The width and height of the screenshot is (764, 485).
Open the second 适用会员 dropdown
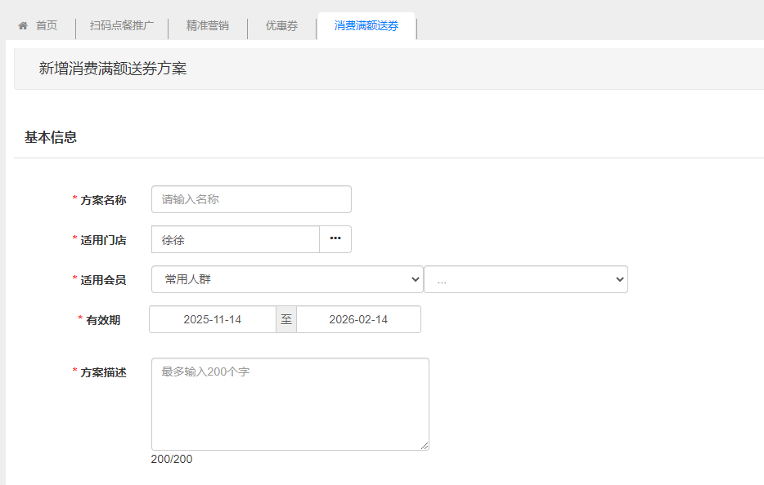[525, 279]
